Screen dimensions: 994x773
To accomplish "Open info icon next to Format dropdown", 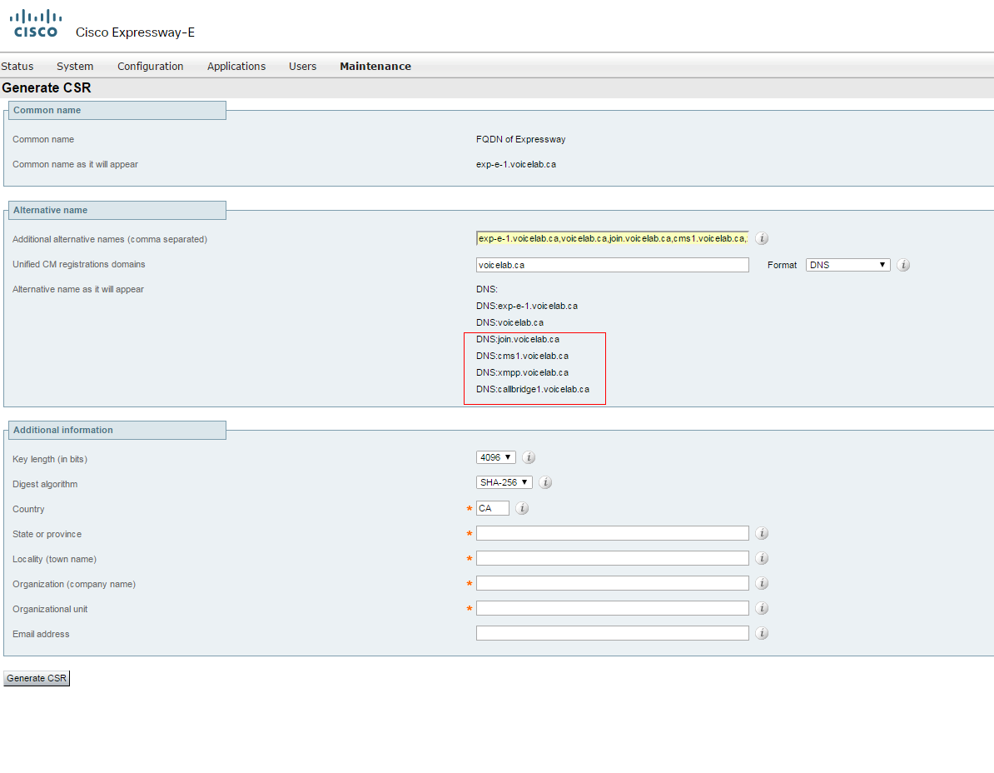I will click(904, 265).
